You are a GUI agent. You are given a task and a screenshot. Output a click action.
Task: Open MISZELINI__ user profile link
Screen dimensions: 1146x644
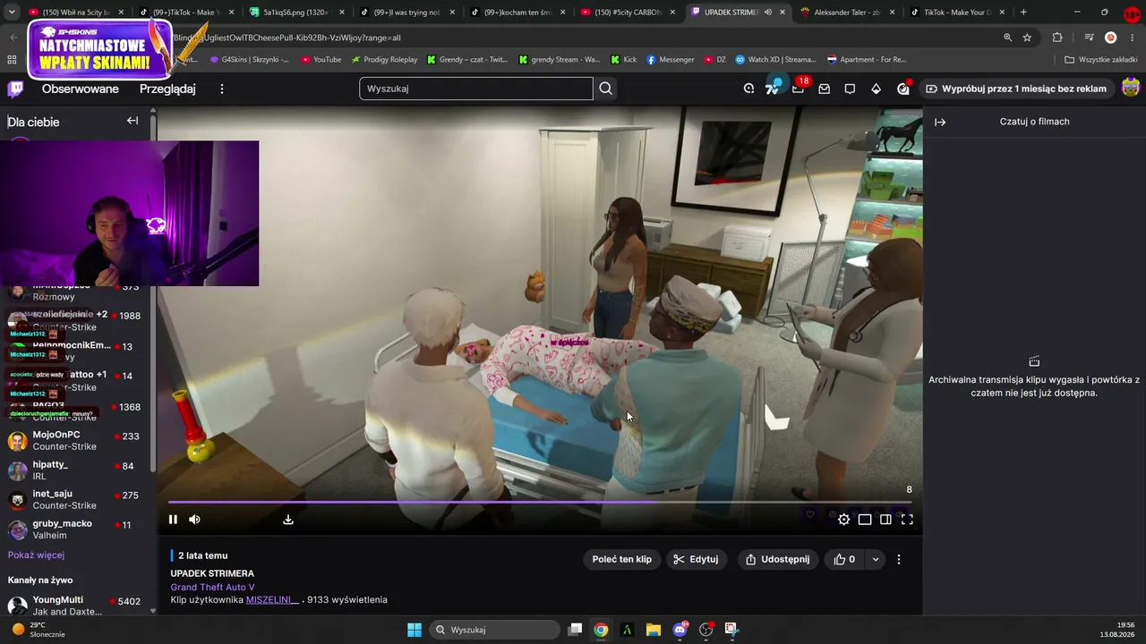(272, 599)
